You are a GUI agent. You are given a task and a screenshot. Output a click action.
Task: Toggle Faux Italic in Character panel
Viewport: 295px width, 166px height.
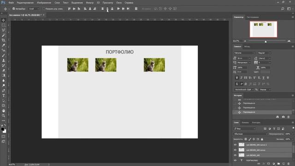241,77
